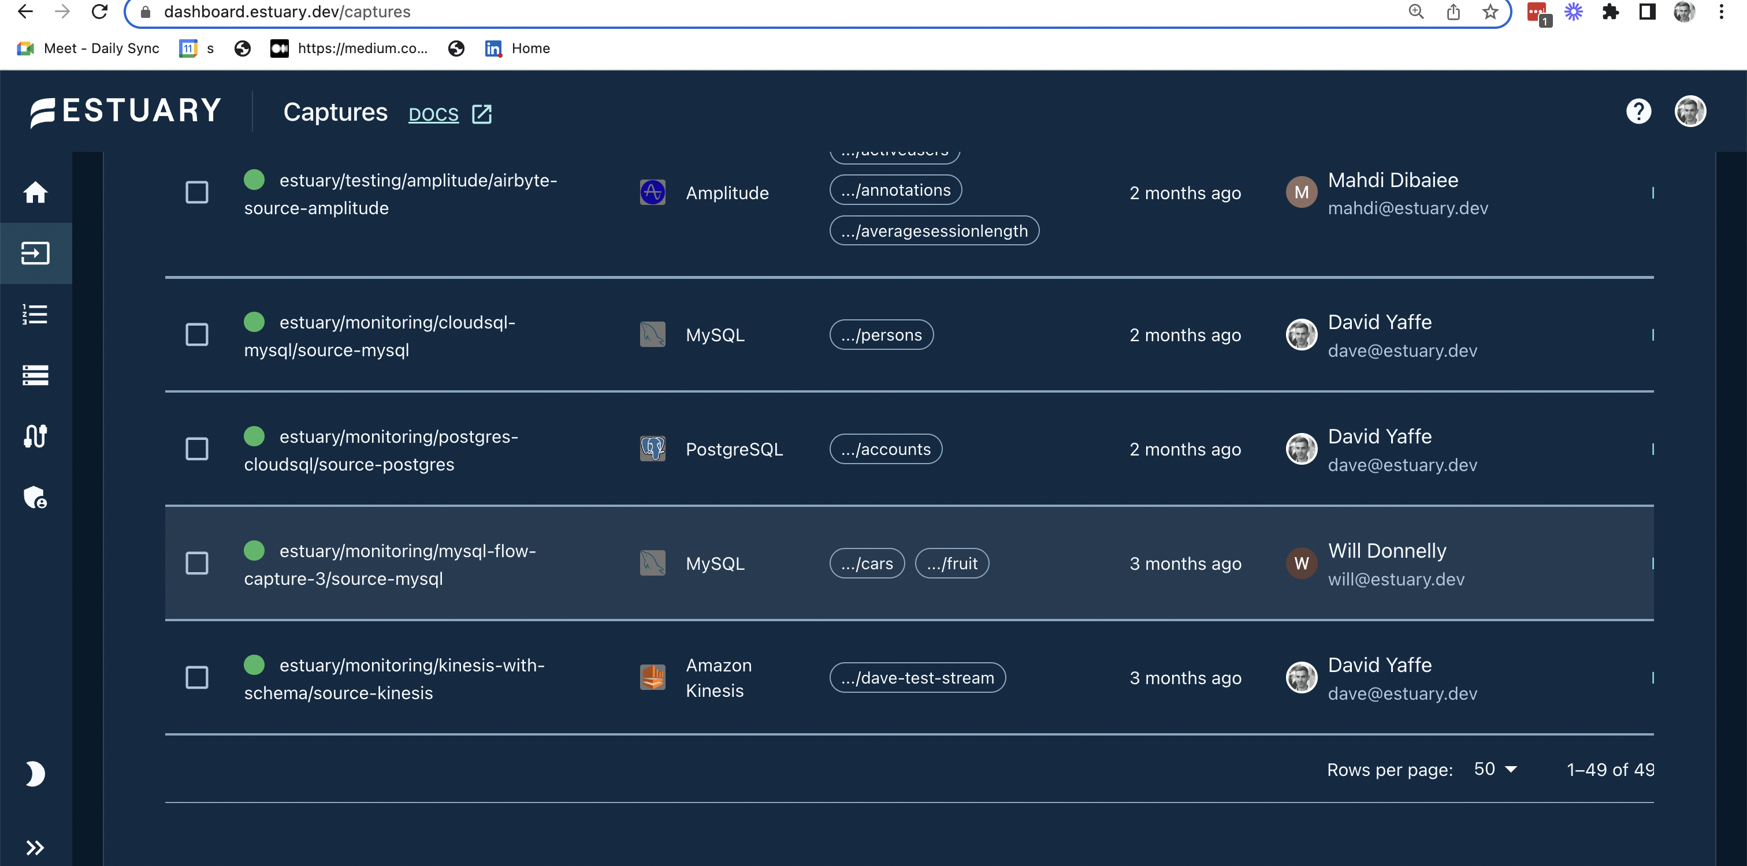Open the Connectors page via the cable icon
1747x866 pixels.
[x=35, y=436]
